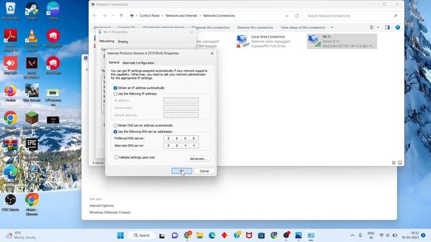Cancel the IPv4 Properties dialog
431x242 pixels.
(204, 171)
